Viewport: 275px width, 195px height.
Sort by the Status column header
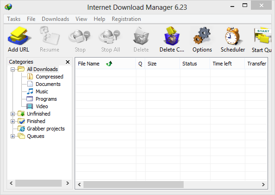(195, 64)
